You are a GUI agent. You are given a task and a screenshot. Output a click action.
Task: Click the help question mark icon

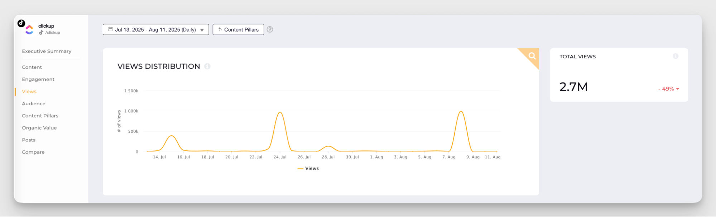(x=270, y=30)
